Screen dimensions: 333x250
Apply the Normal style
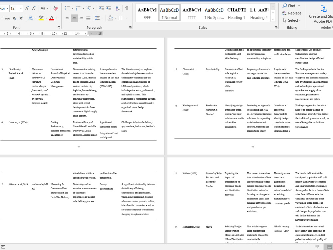[169, 13]
